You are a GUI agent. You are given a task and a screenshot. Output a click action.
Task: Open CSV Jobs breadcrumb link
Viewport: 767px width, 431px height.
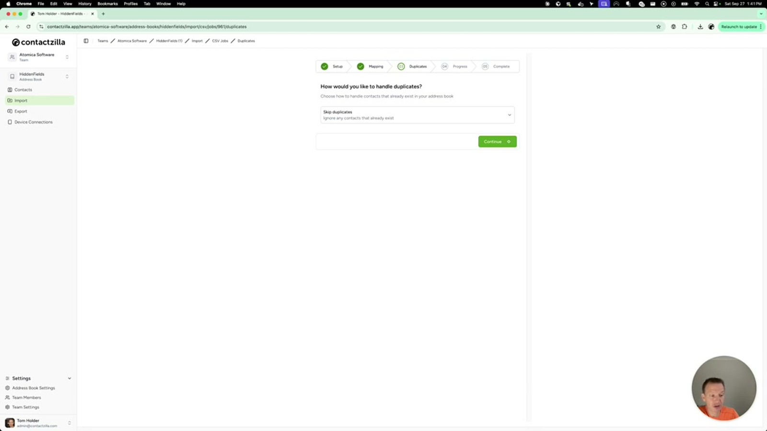(220, 41)
